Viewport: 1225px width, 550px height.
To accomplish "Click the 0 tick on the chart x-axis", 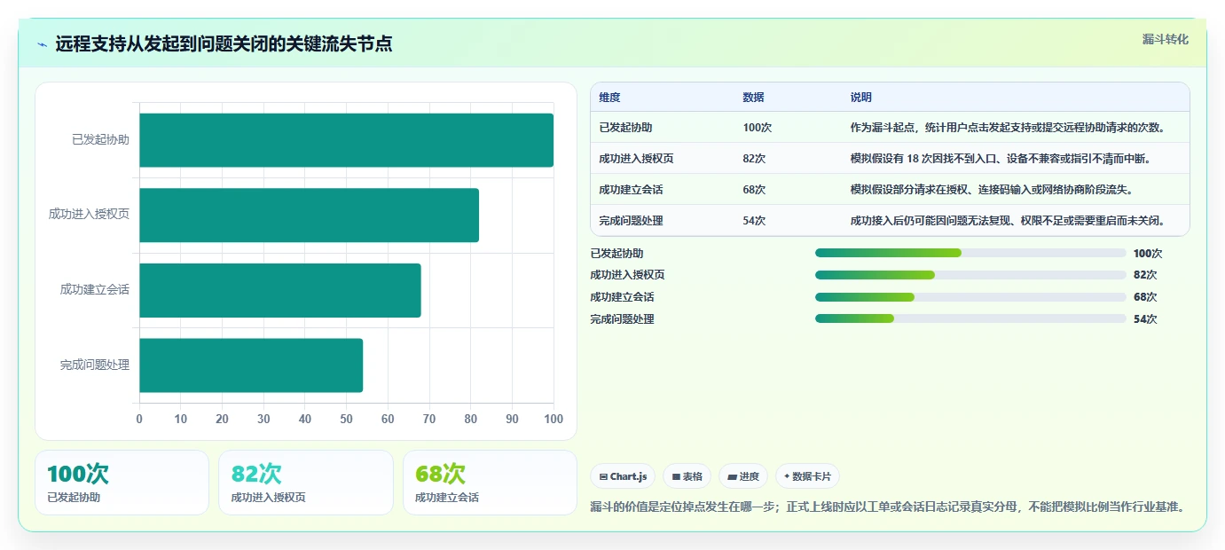I will pyautogui.click(x=139, y=419).
